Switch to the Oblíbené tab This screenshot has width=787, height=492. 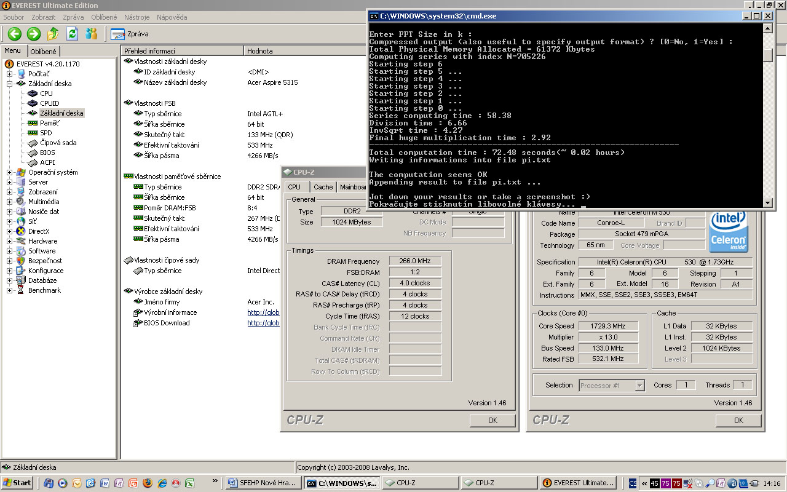pyautogui.click(x=44, y=52)
